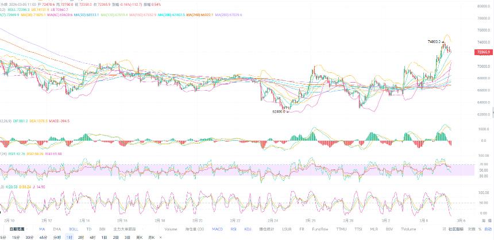
Task: Switch to the 周K timeframe
Action: (x=140, y=237)
